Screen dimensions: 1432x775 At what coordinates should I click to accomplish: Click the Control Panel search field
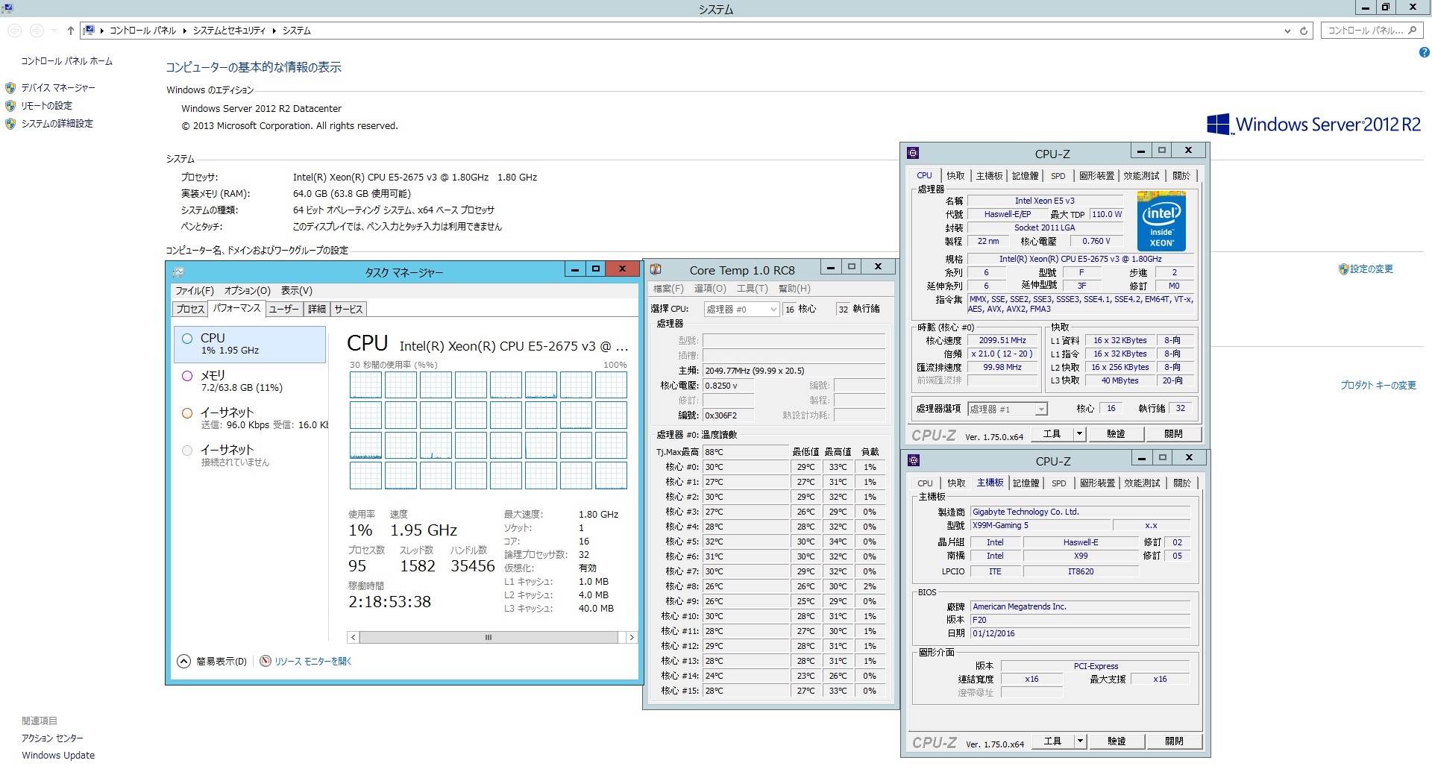pyautogui.click(x=1372, y=31)
